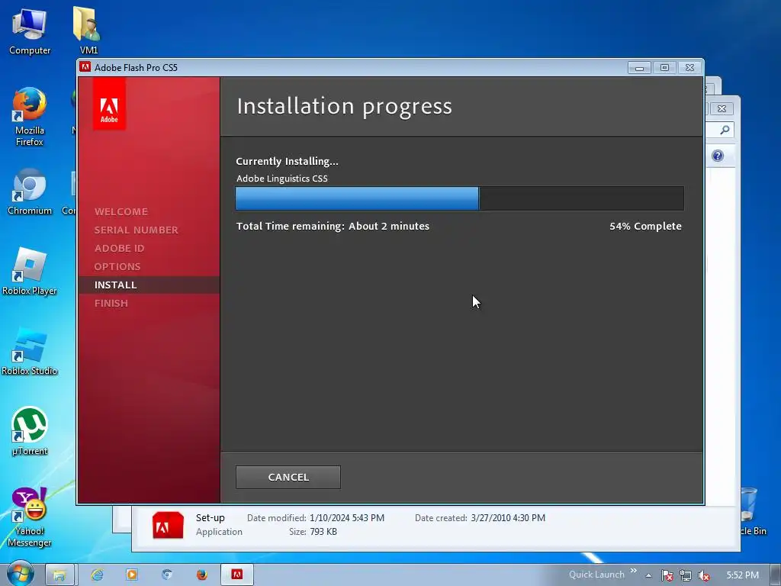Viewport: 781px width, 586px height.
Task: Click the Date modified value 1/10/2024 5:43 PM
Action: (x=347, y=518)
